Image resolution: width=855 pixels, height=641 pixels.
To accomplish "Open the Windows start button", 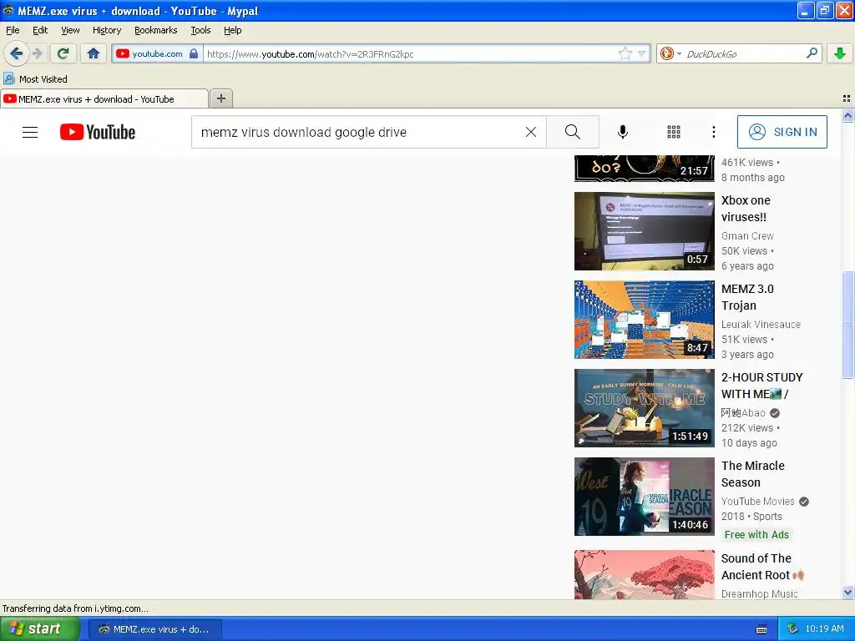I will pyautogui.click(x=39, y=629).
